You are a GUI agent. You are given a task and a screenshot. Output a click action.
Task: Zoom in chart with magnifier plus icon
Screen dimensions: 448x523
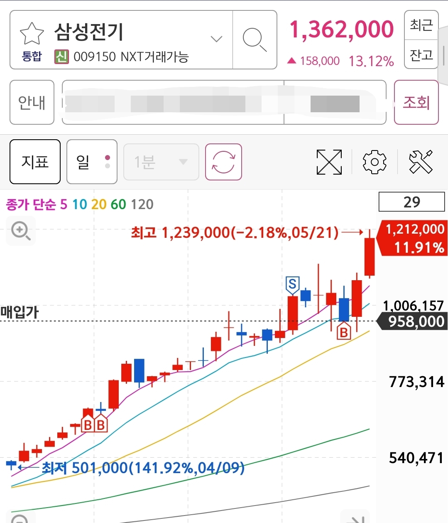tap(21, 230)
